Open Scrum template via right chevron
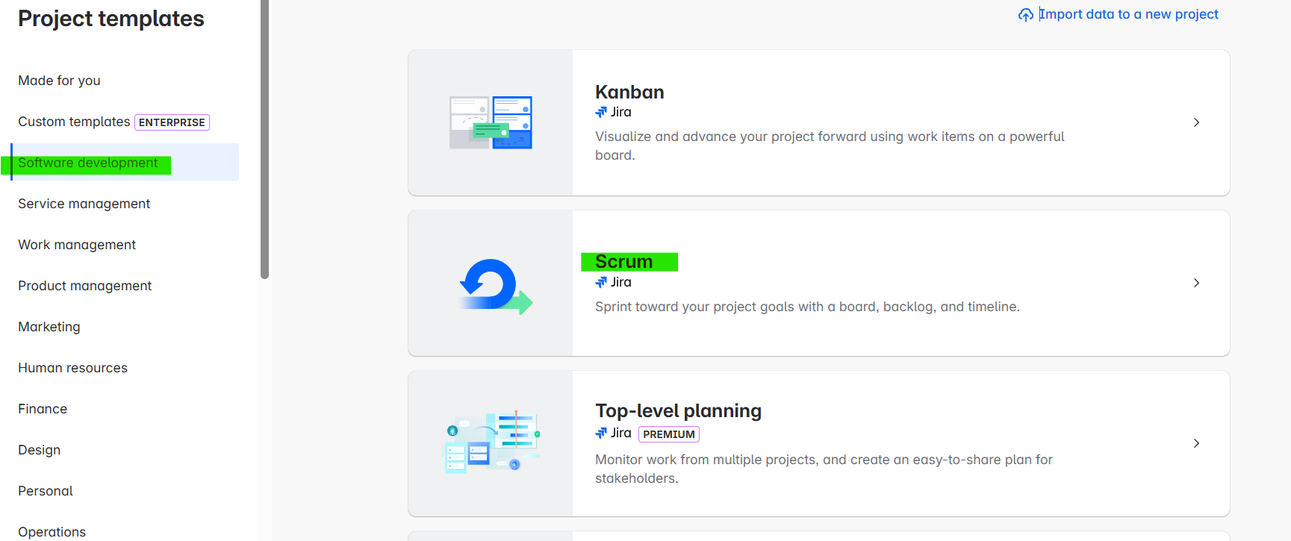The width and height of the screenshot is (1291, 541). tap(1196, 283)
